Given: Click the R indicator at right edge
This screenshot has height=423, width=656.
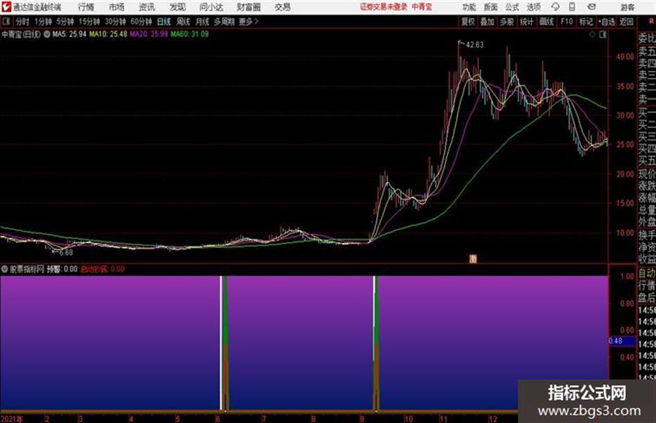Looking at the screenshot, I should coord(651,21).
